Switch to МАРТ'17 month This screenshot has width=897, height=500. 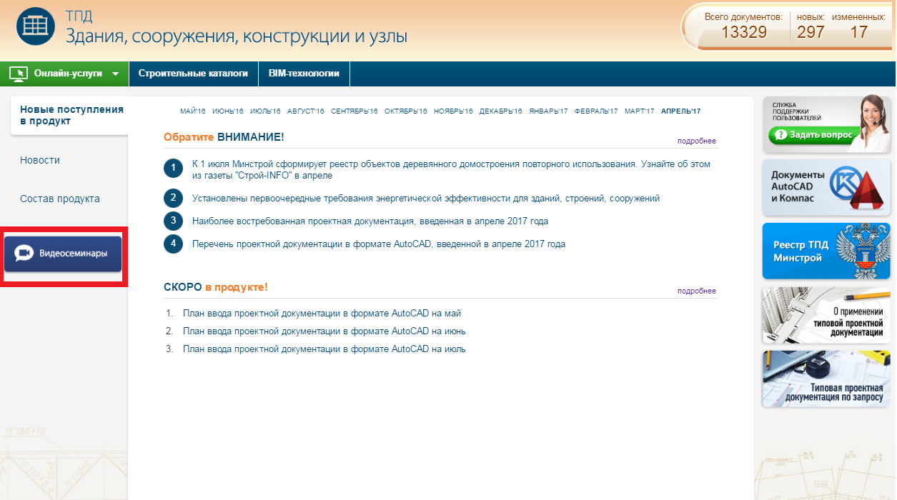(639, 111)
